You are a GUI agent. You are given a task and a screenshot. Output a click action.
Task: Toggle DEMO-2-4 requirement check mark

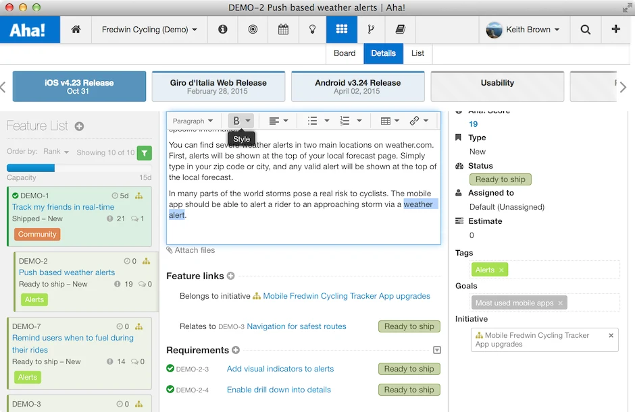[x=170, y=389]
